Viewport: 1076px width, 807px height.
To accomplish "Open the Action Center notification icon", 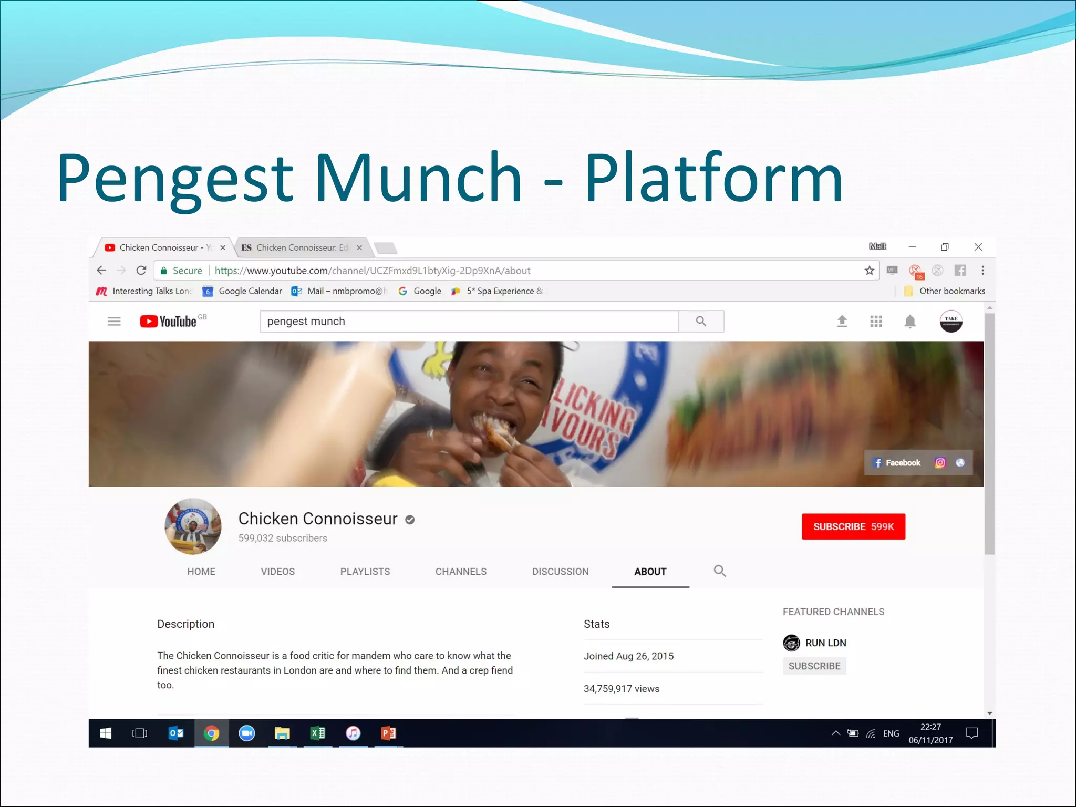I will (x=972, y=733).
